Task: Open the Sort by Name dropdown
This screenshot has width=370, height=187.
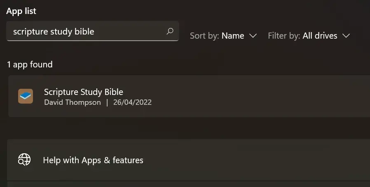Action: point(223,36)
